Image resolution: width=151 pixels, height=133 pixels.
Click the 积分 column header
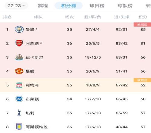143,17
